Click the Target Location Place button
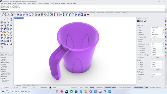The height and width of the screenshot is (94, 167). coord(157,69)
